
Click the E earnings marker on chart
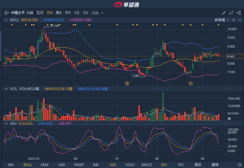[191, 84]
